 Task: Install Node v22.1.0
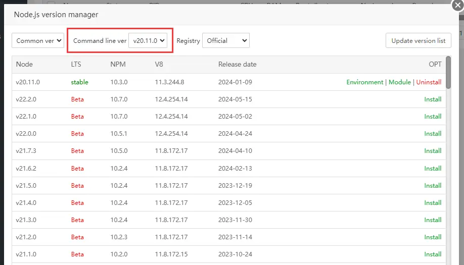pos(433,117)
